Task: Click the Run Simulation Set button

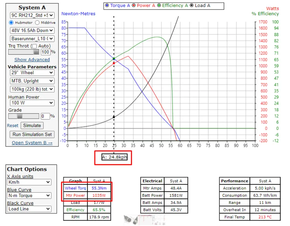Action: (x=32, y=134)
